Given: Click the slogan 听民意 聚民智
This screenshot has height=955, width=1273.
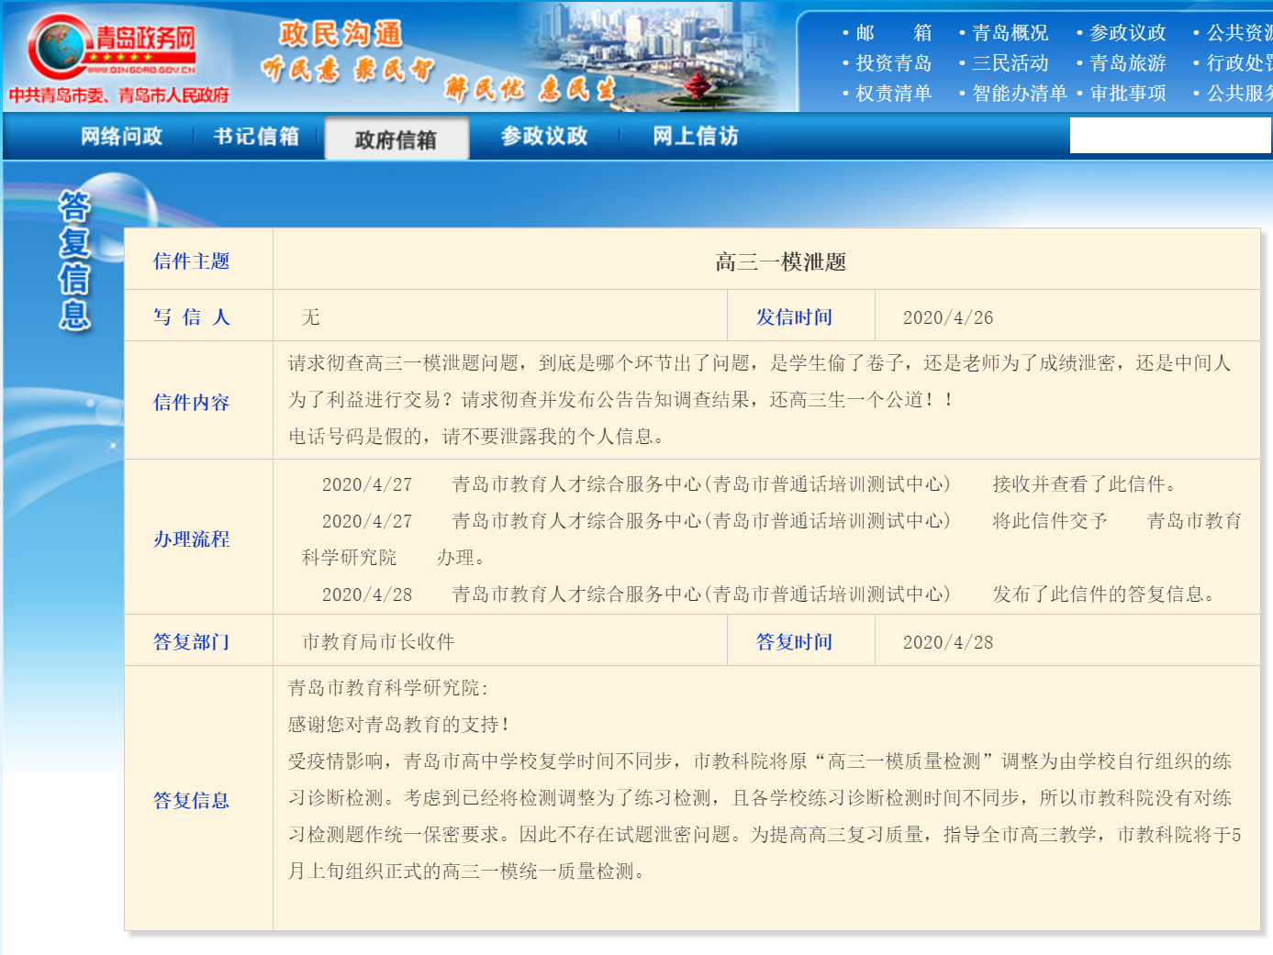Looking at the screenshot, I should tap(347, 69).
